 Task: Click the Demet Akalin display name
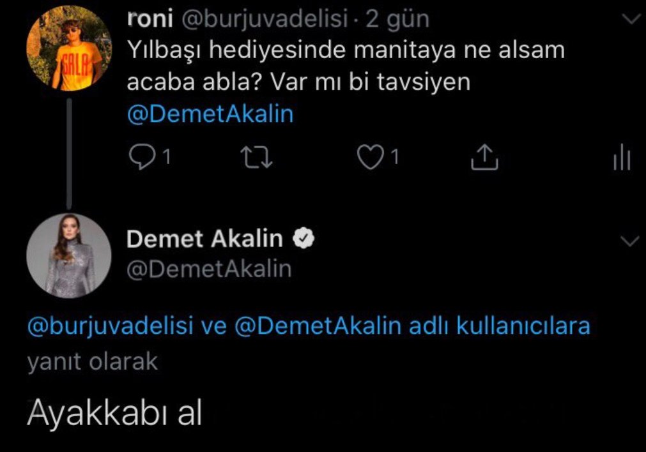point(204,238)
